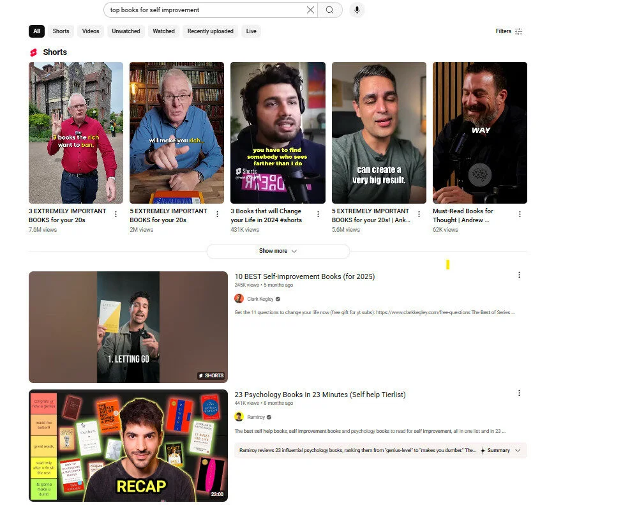Open the Filters options icon
Viewport: 630px width, 505px height.
[x=518, y=31]
